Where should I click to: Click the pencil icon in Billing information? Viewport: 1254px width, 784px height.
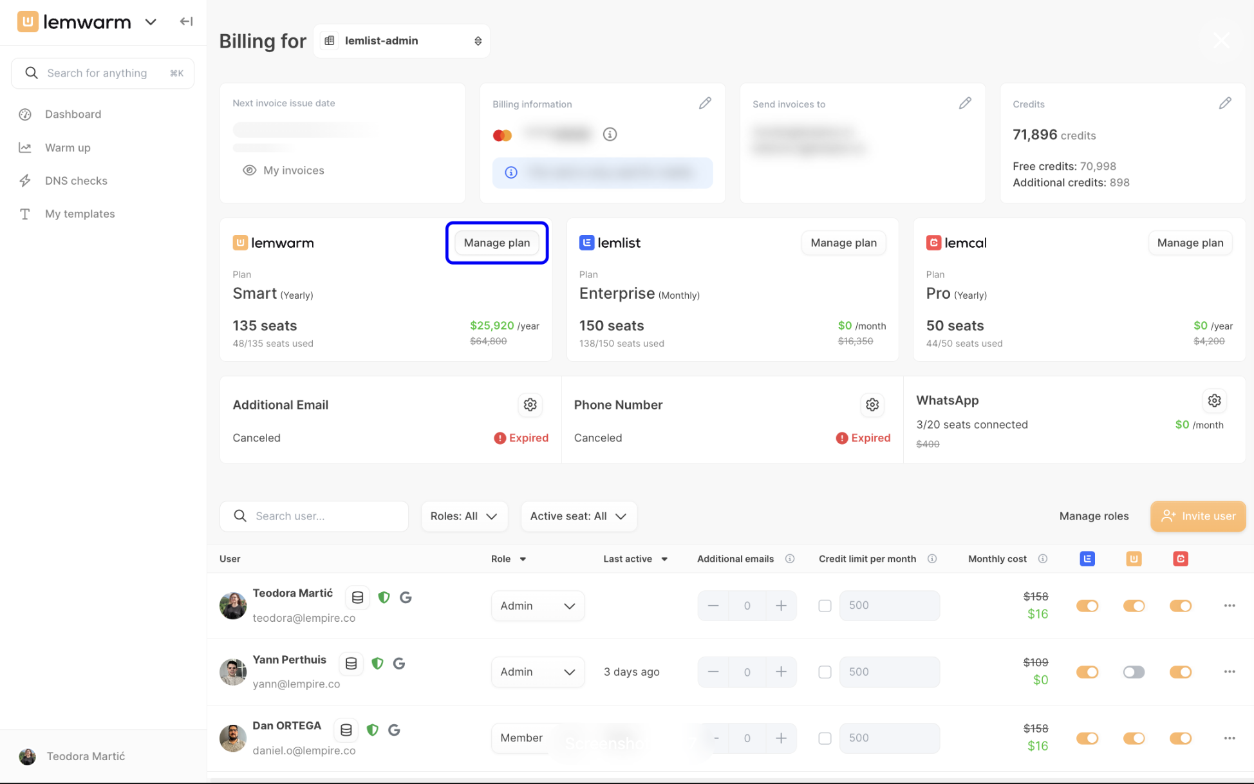(x=705, y=103)
